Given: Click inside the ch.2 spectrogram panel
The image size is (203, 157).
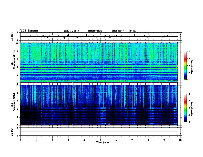Looking at the screenshot, I should coord(99,105).
